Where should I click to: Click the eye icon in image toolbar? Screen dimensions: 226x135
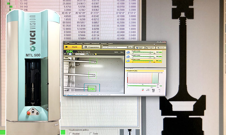[65, 54]
